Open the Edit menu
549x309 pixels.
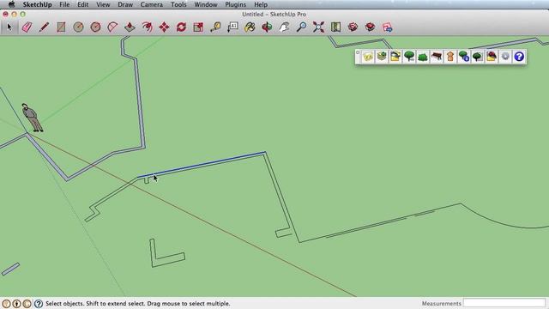[82, 4]
